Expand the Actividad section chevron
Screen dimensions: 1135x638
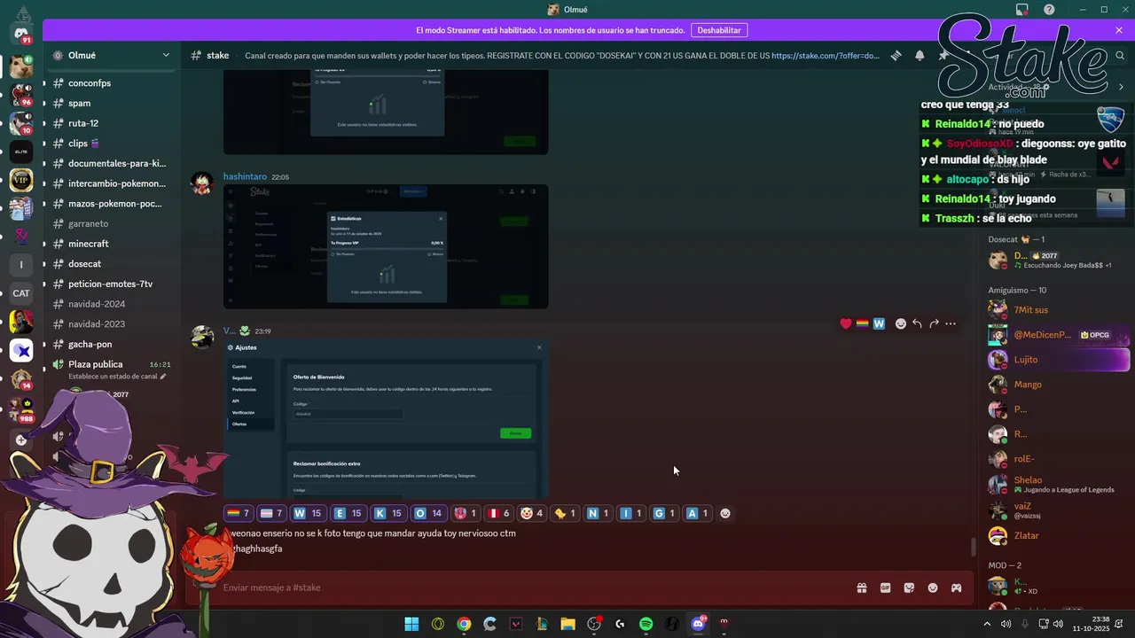[1121, 87]
